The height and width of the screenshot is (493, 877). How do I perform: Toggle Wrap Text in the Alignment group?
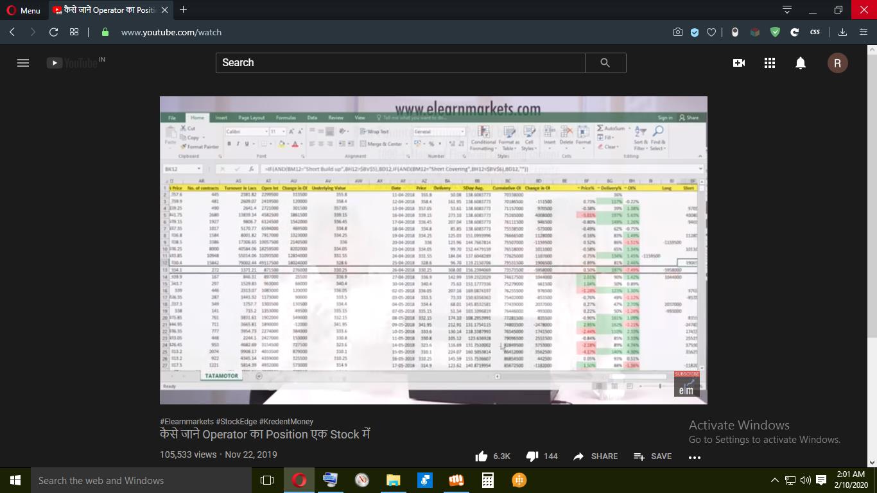374,131
